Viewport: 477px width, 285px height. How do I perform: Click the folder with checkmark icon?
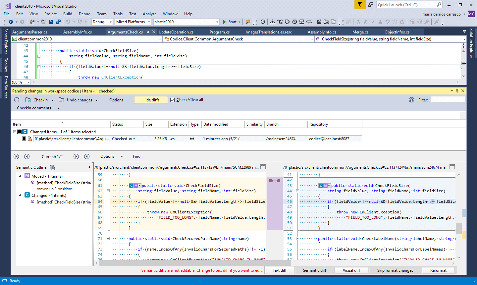pos(326,22)
